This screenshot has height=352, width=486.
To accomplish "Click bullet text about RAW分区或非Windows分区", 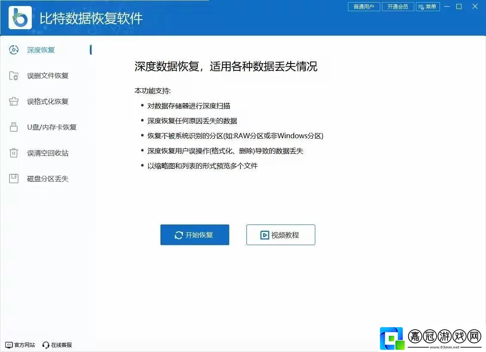I will coord(235,136).
